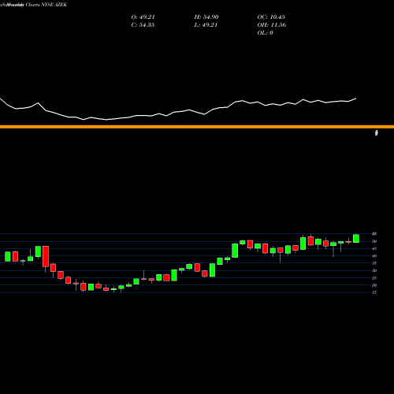Click the OC: 10.45 value
Viewport: 394px width, 394px height.
pyautogui.click(x=271, y=17)
